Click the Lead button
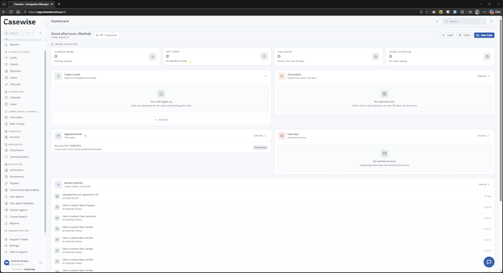 click(x=447, y=35)
